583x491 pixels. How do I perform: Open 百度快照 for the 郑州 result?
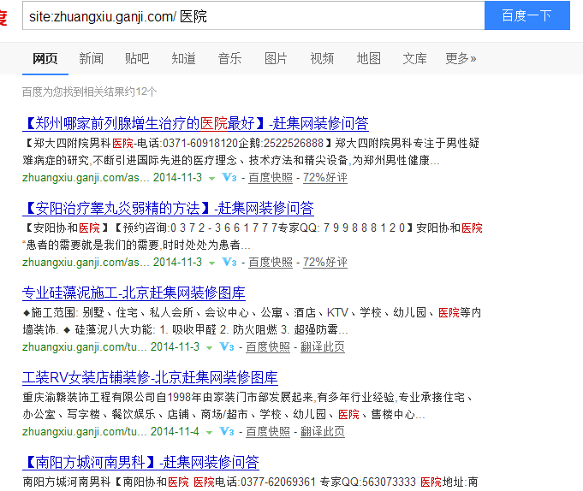pyautogui.click(x=271, y=178)
